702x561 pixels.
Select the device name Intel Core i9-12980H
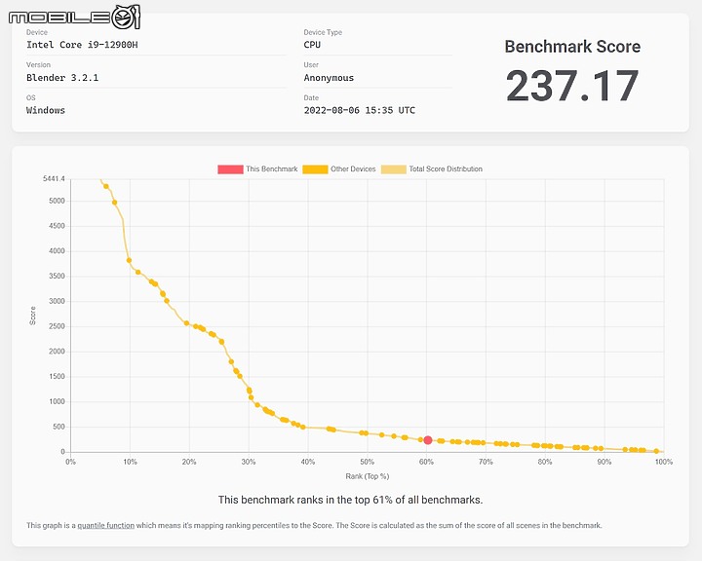[x=82, y=45]
